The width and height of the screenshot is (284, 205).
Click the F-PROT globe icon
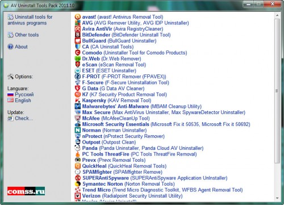[78, 77]
